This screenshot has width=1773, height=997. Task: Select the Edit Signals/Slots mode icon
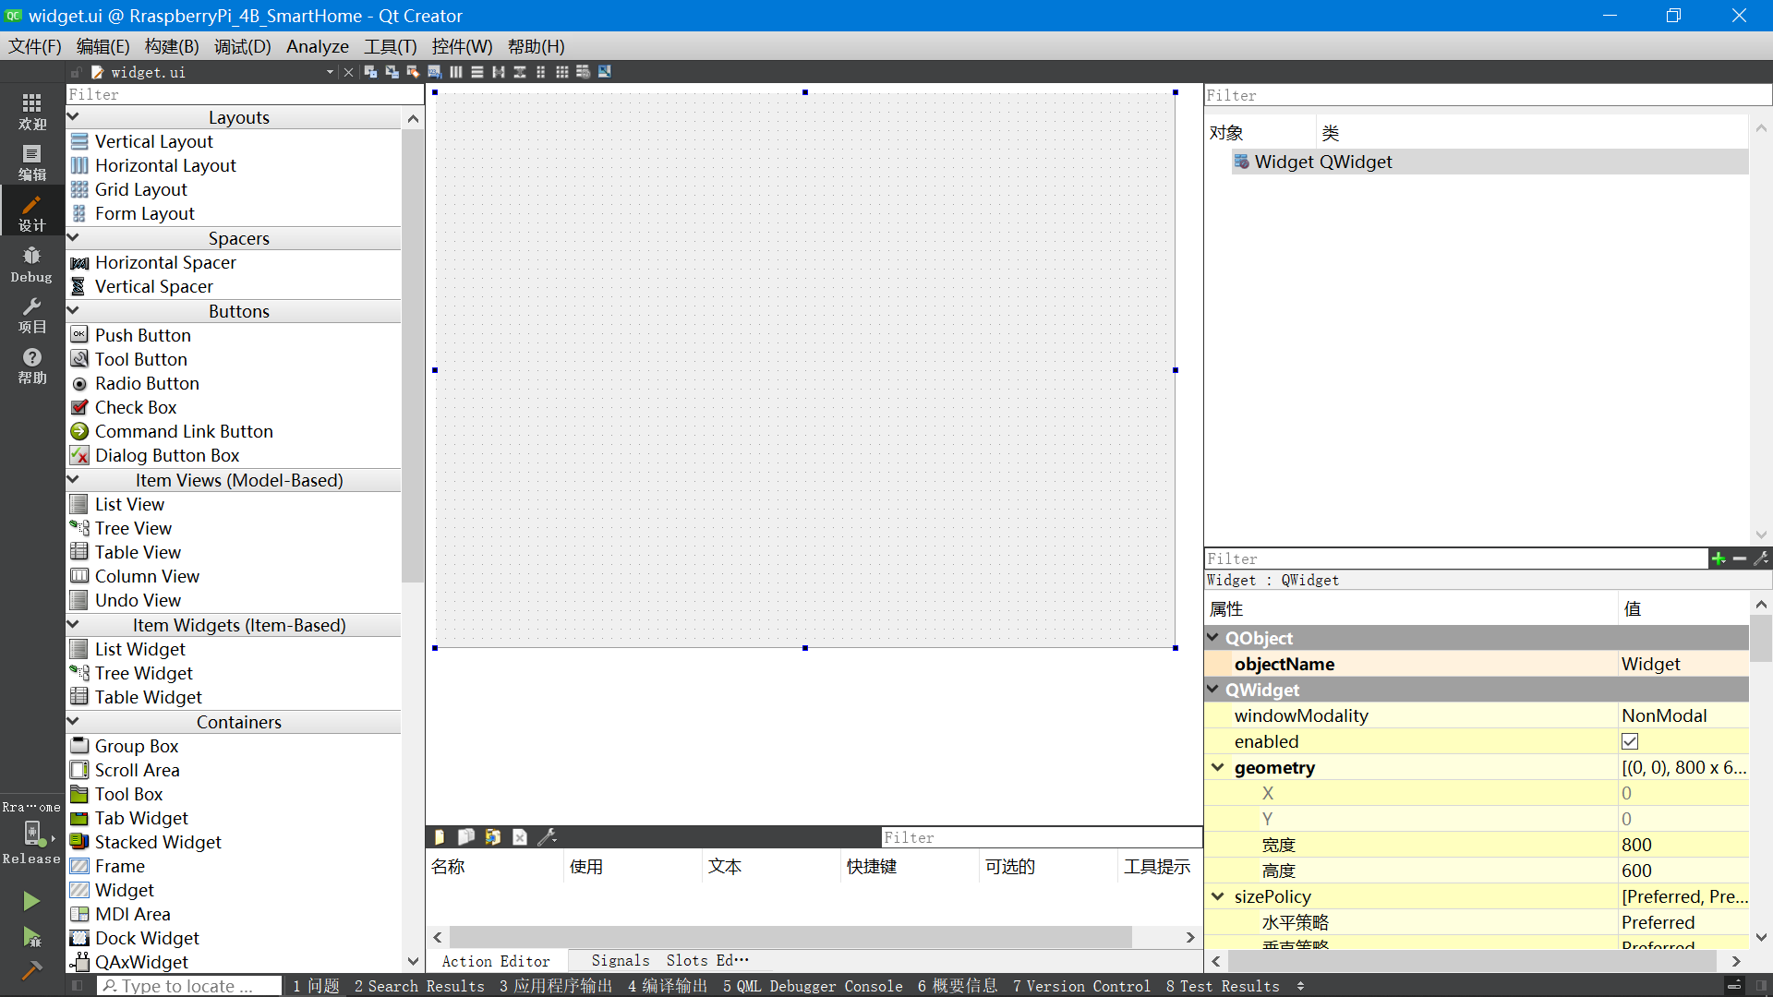pos(392,72)
